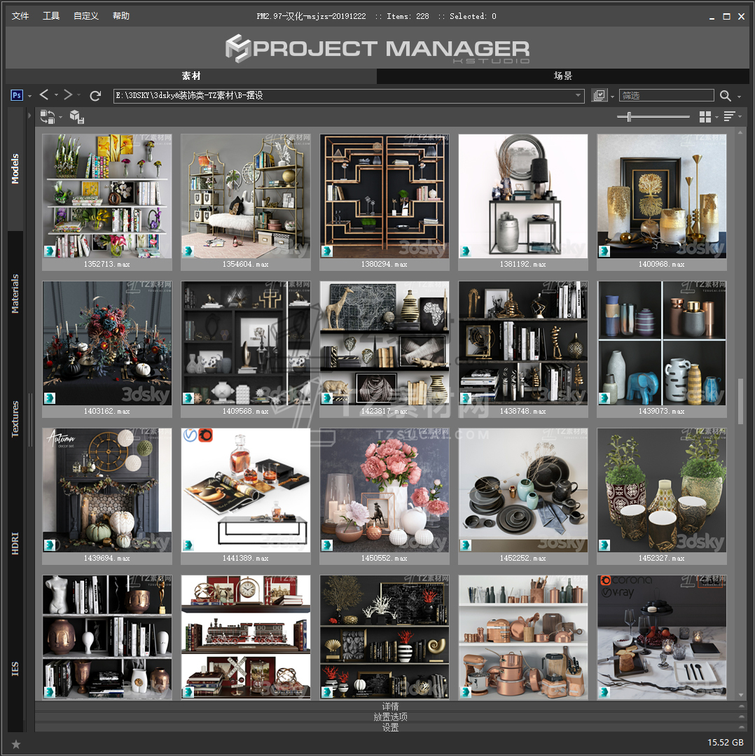
Task: Expand the folder path dropdown
Action: coord(578,95)
